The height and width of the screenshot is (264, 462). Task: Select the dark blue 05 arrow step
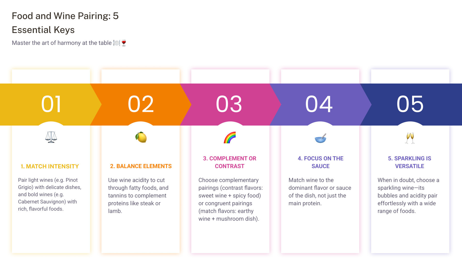pyautogui.click(x=410, y=104)
